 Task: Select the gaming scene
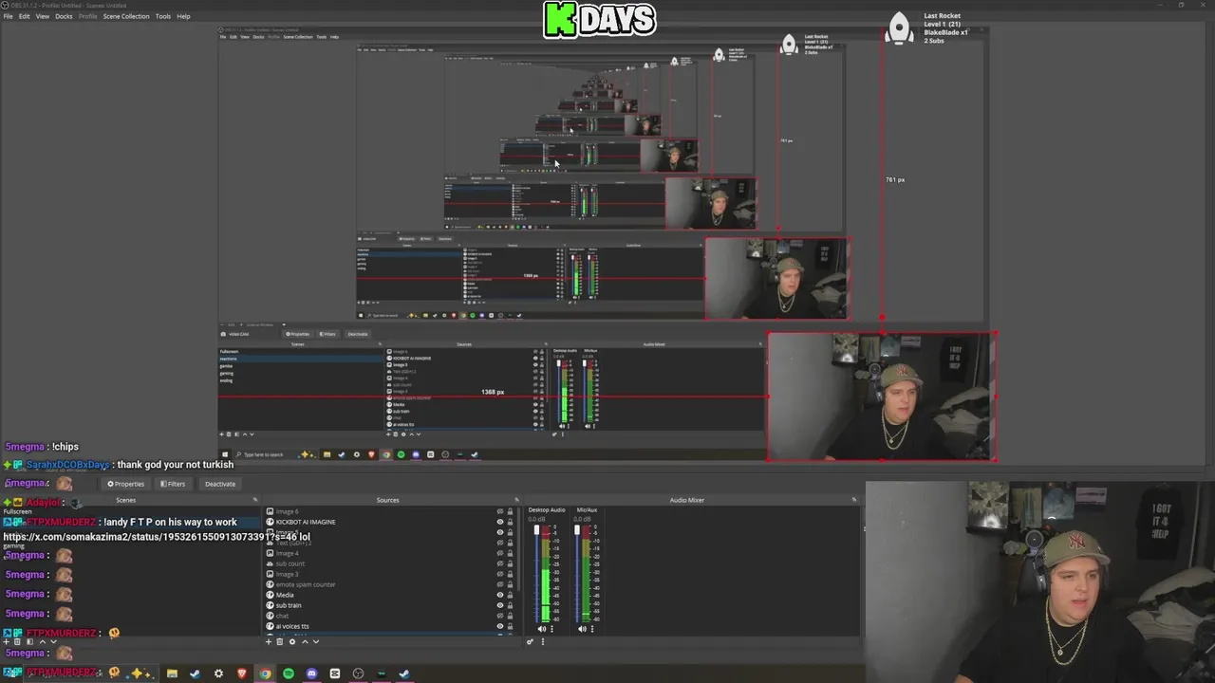(x=13, y=546)
